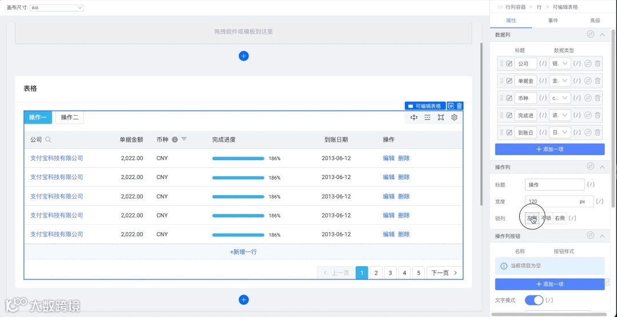Click the swap icon in 操作列按钮 section header
Image resolution: width=617 pixels, height=317 pixels.
point(590,236)
